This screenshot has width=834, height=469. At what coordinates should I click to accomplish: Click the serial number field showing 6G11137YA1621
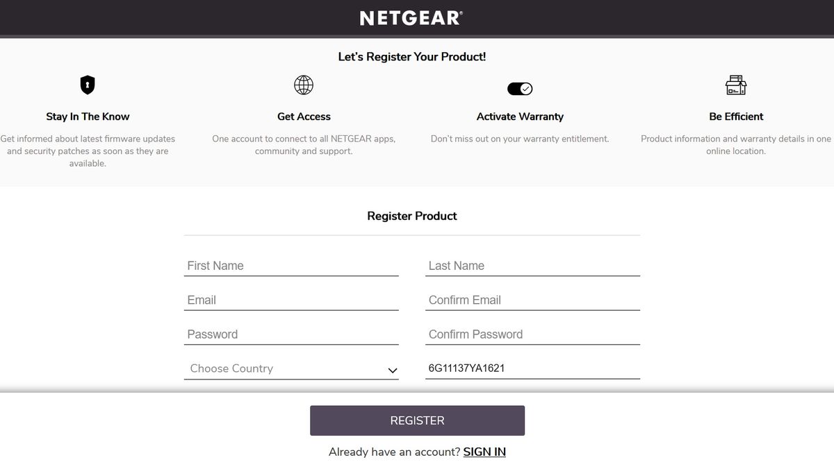532,367
